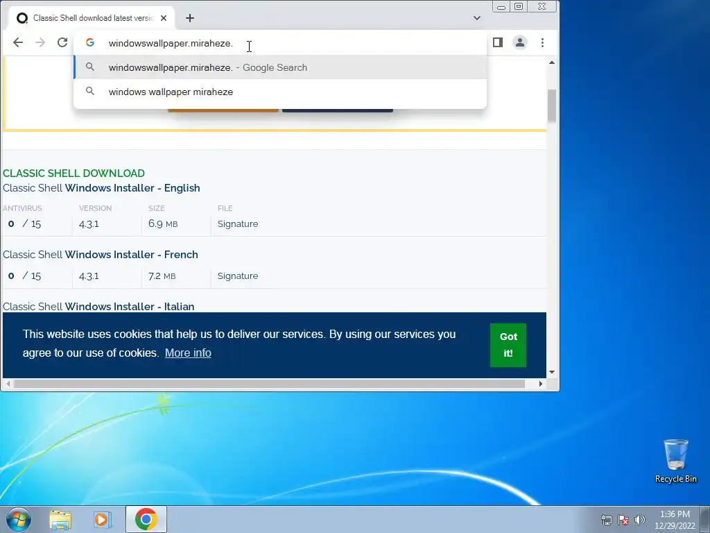
Task: Choose 'windows wallpaper miraheze' suggestion
Action: click(x=280, y=92)
